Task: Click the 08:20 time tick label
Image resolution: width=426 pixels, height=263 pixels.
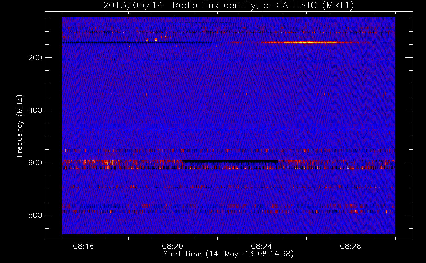Action: pyautogui.click(x=173, y=246)
